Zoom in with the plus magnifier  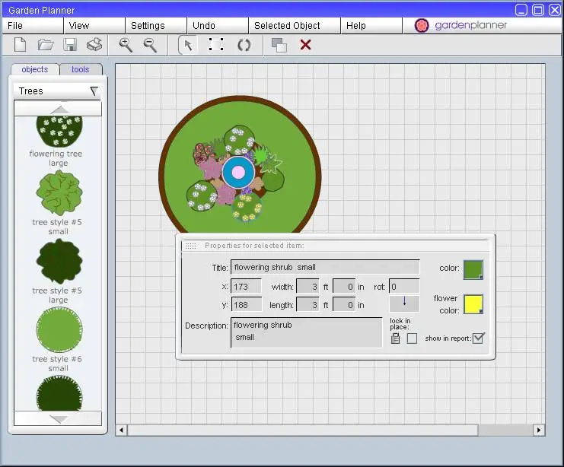pos(126,46)
